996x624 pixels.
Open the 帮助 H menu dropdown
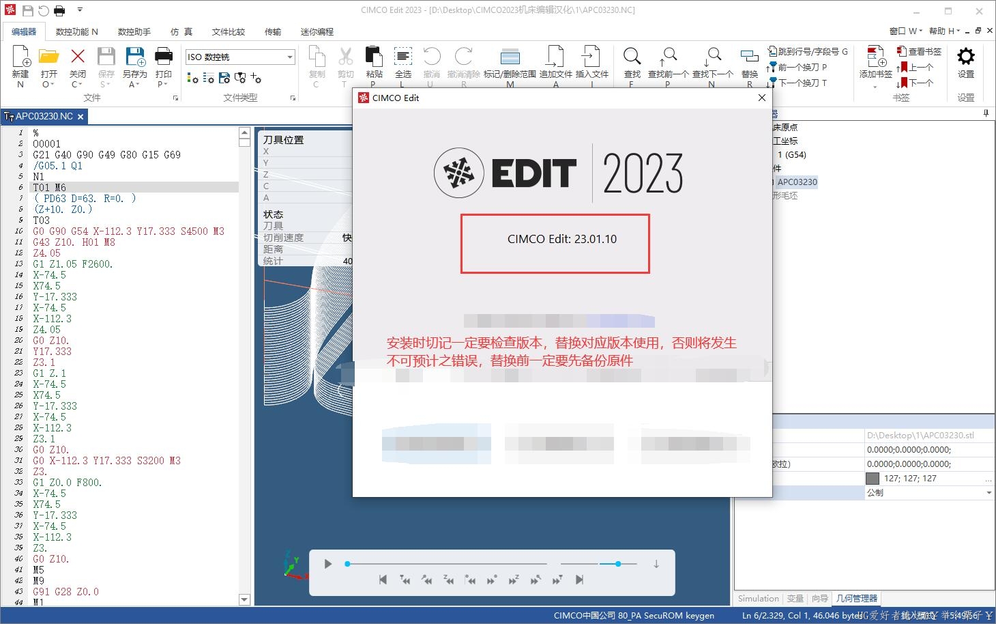[x=944, y=31]
